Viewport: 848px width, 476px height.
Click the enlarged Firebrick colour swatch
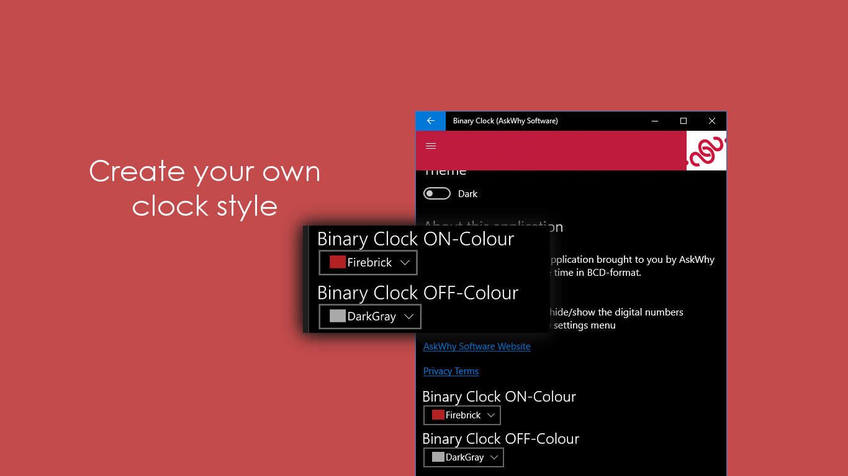coord(338,262)
